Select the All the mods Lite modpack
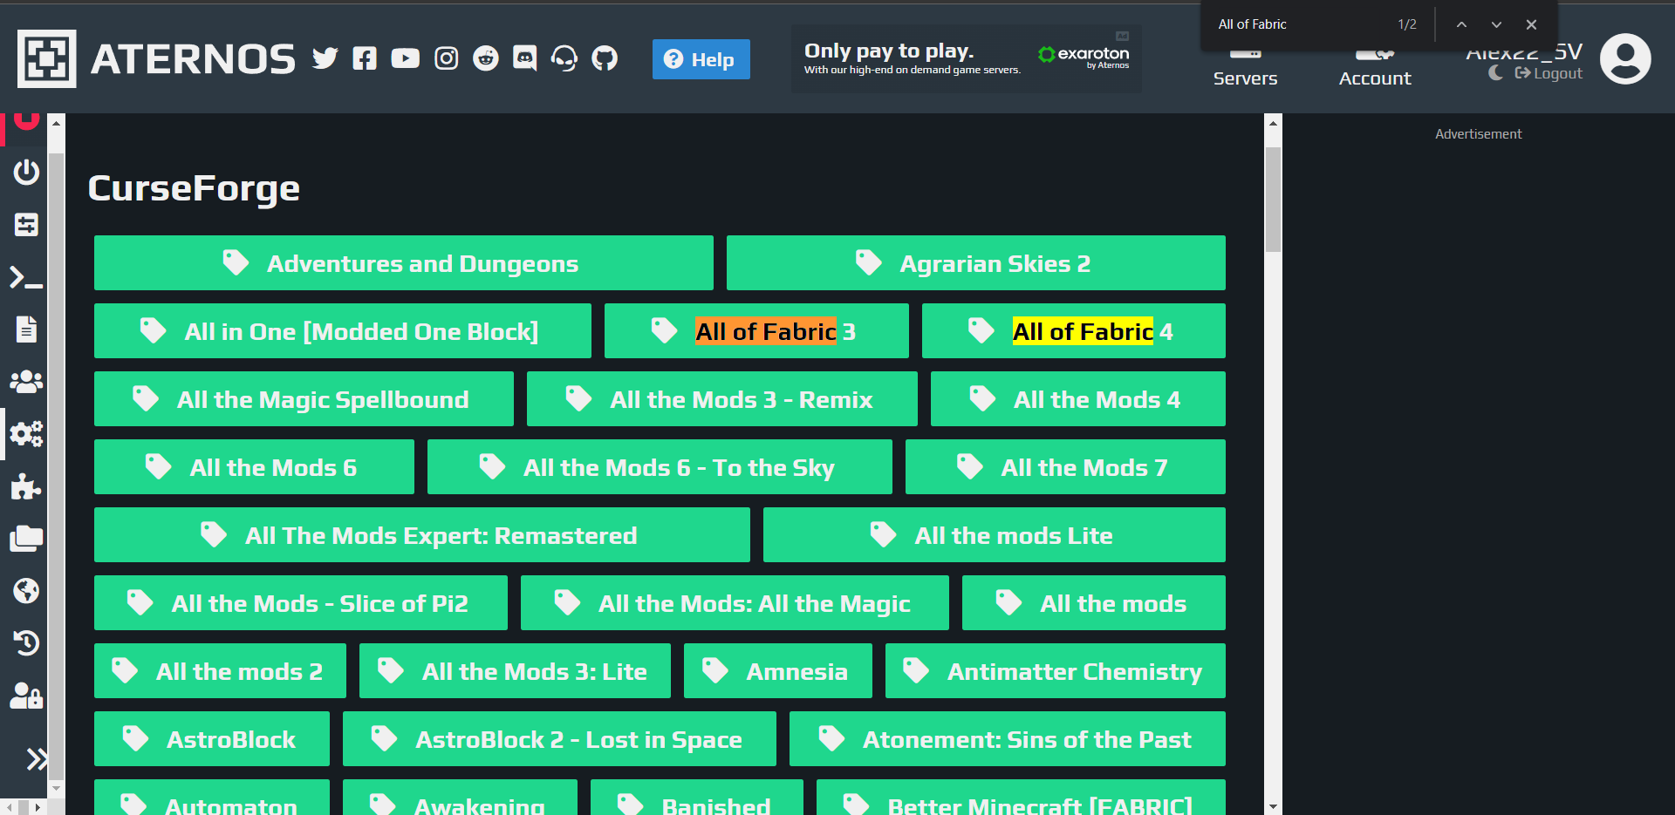The width and height of the screenshot is (1675, 815). pos(995,534)
